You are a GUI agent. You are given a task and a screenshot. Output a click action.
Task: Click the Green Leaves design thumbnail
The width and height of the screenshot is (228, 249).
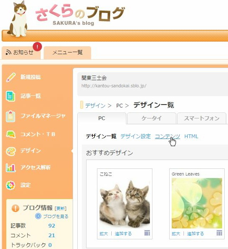click(x=197, y=203)
